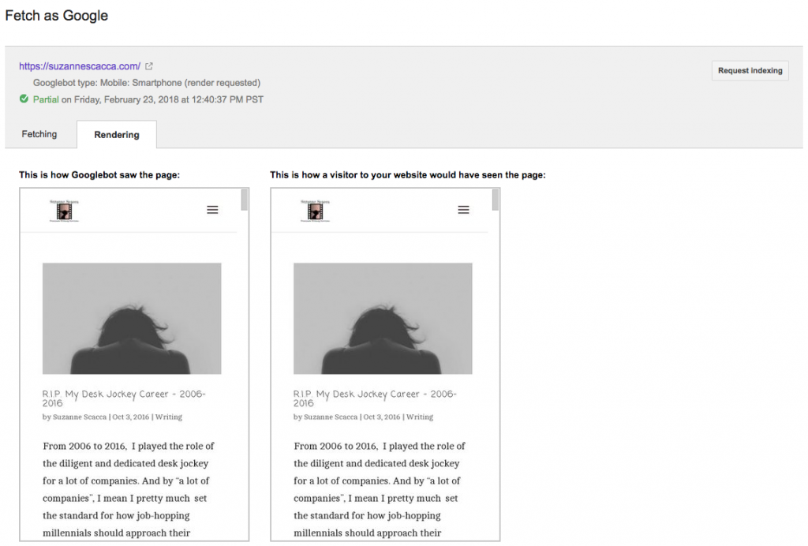Image resolution: width=808 pixels, height=546 pixels.
Task: Click the green checkmark status icon
Action: pyautogui.click(x=24, y=99)
